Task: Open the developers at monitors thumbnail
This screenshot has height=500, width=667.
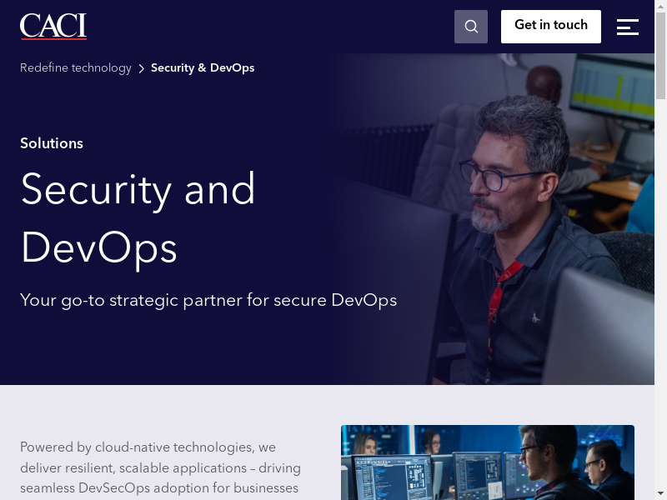Action: click(488, 462)
